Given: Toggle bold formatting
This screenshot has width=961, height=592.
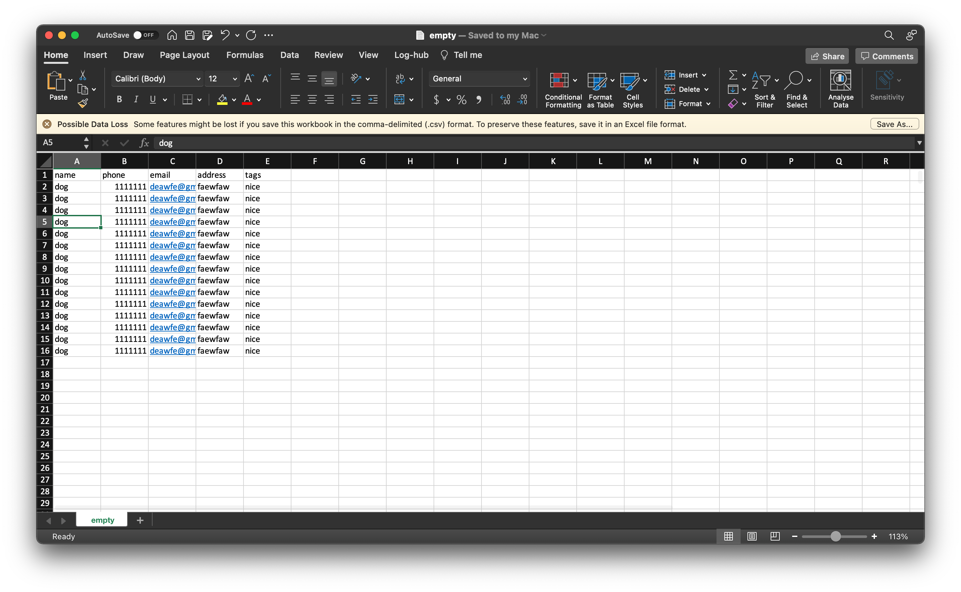Looking at the screenshot, I should coord(119,99).
